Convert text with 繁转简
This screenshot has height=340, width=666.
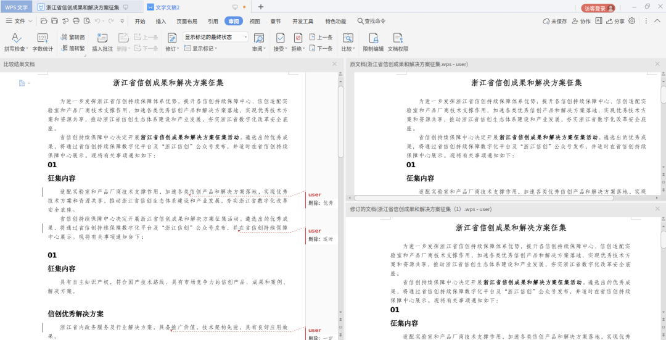[x=73, y=38]
